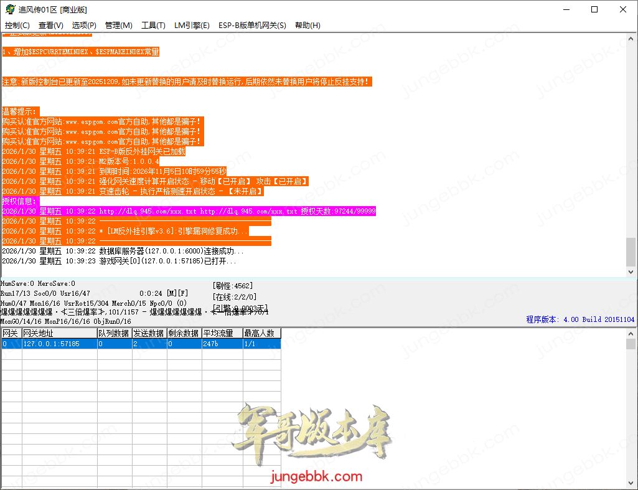Screen dimensions: 638x490
Task: Open the 工具(T) menu
Action: click(153, 26)
